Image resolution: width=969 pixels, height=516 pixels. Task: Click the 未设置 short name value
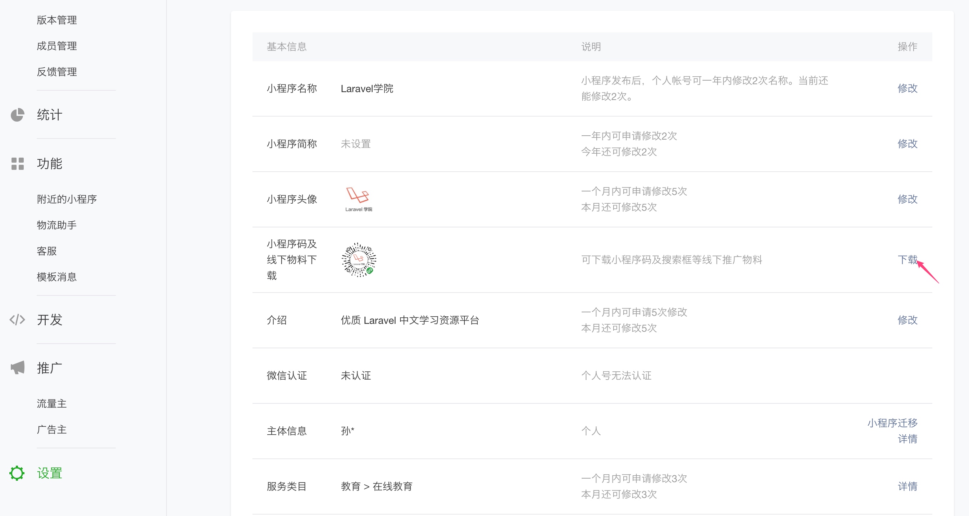click(x=356, y=144)
